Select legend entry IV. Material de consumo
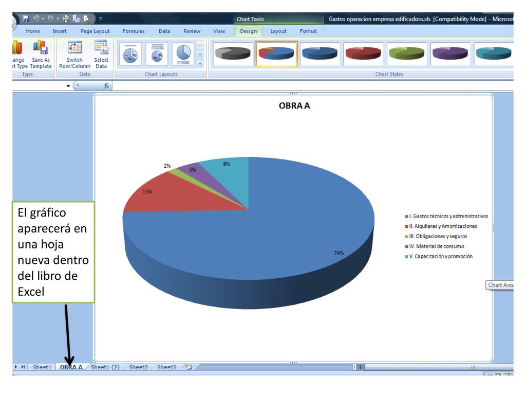The height and width of the screenshot is (395, 526). point(435,246)
